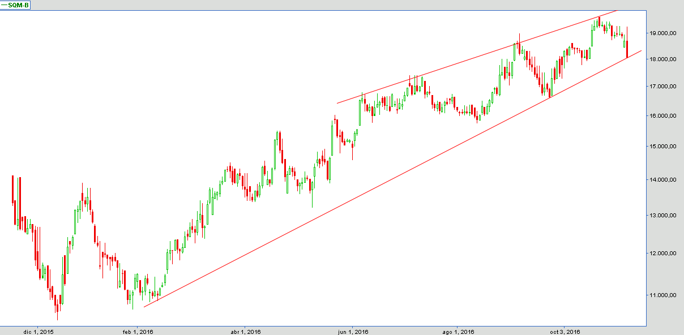Click the jun 1, 2016 date label
Image resolution: width=684 pixels, height=335 pixels.
click(x=353, y=331)
